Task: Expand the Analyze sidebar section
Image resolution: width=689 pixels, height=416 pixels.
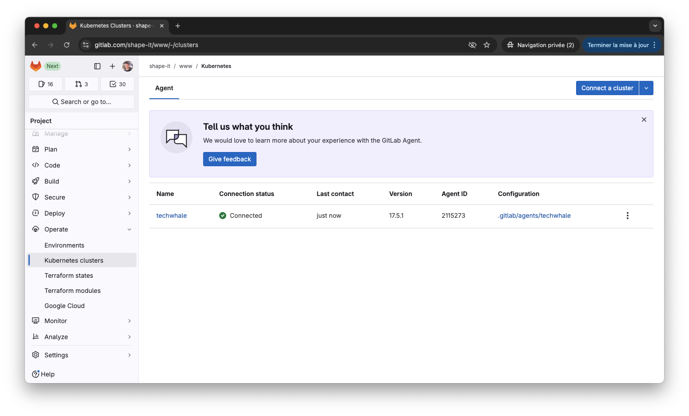Action: pos(82,337)
